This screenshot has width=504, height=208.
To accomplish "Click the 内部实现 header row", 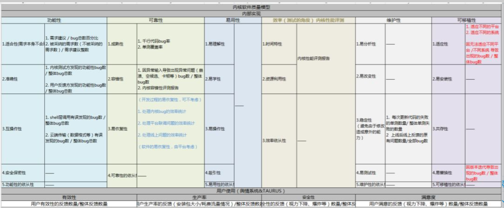I will point(251,14).
